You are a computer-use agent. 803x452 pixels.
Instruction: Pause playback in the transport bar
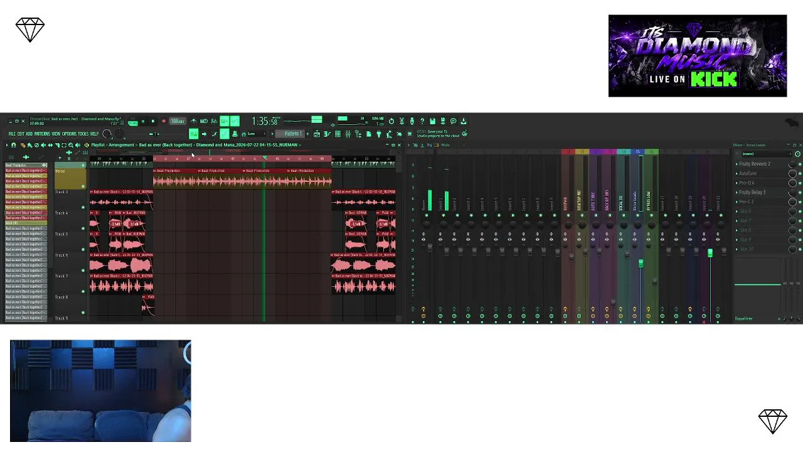click(142, 121)
